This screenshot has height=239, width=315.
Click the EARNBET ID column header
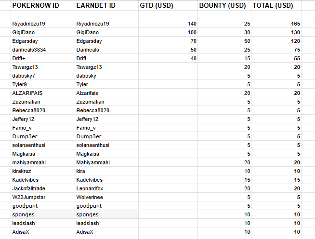coord(106,6)
